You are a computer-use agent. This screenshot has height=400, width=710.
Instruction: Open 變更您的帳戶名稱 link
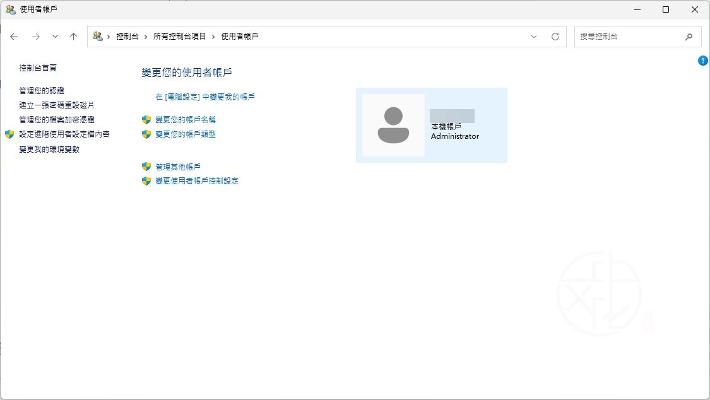pyautogui.click(x=186, y=119)
